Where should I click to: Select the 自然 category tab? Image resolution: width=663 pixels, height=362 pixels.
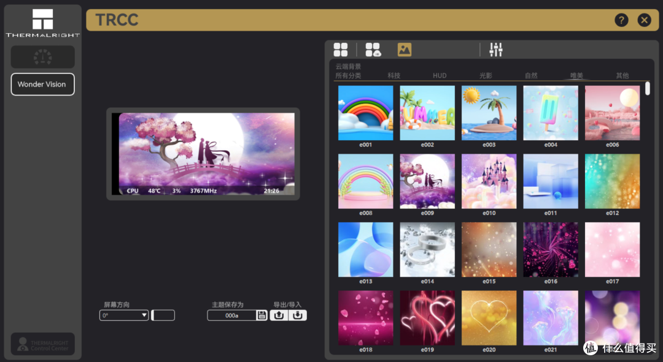531,75
